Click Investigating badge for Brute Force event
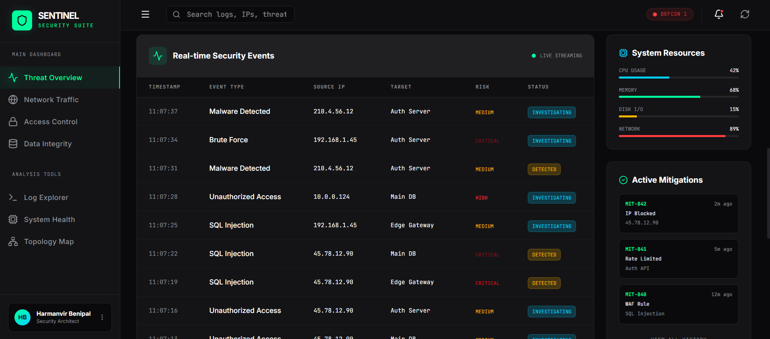The height and width of the screenshot is (339, 770). [551, 141]
